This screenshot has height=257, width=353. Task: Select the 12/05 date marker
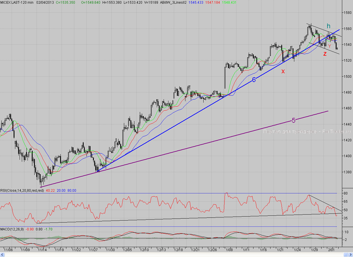tap(128, 250)
